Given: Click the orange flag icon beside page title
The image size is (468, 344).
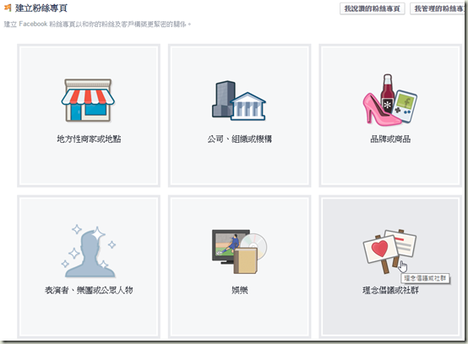Looking at the screenshot, I should 8,8.
